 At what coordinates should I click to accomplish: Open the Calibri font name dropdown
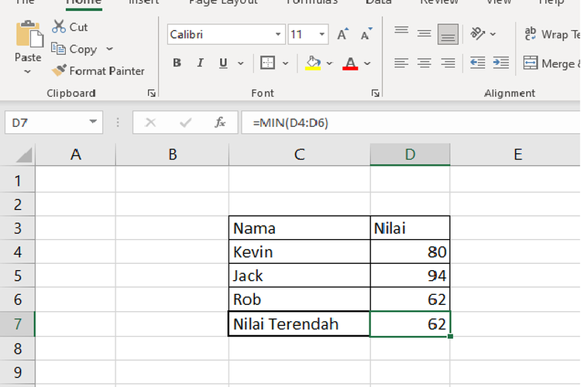pyautogui.click(x=278, y=35)
